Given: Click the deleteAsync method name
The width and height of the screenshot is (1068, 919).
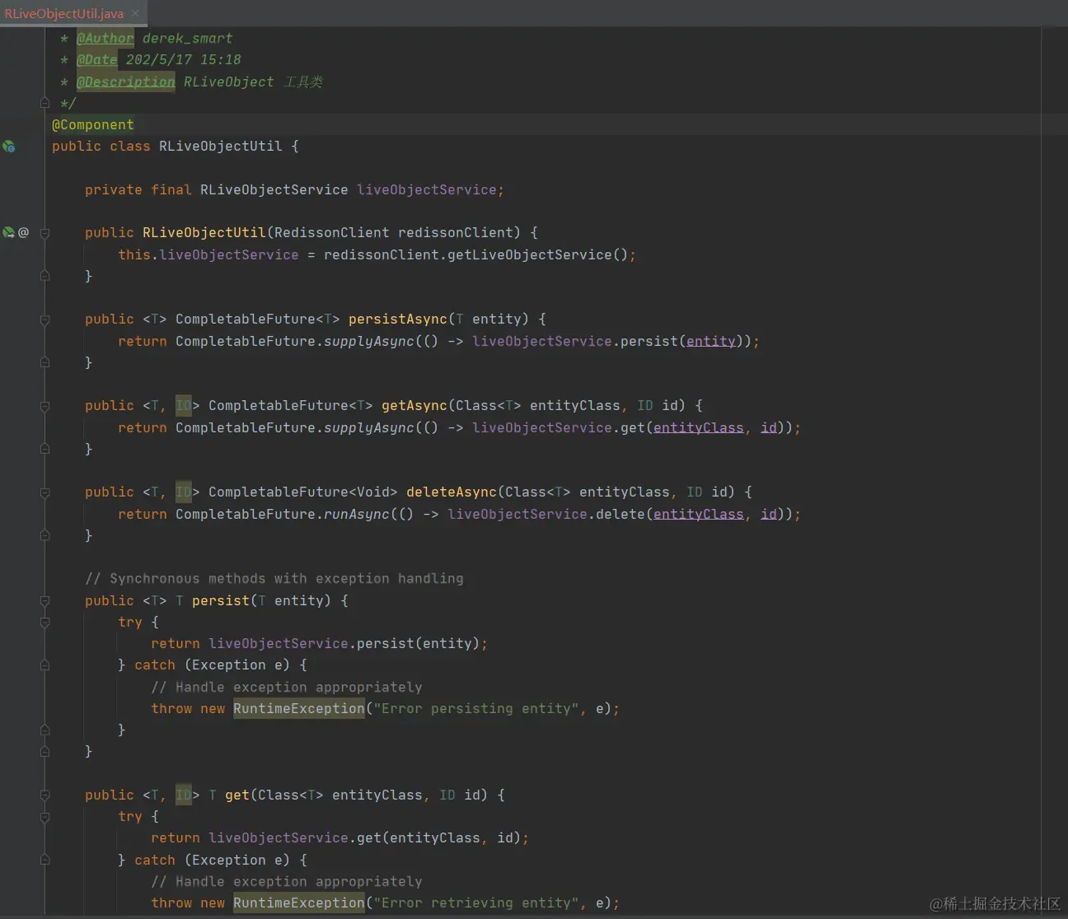Looking at the screenshot, I should pos(451,492).
